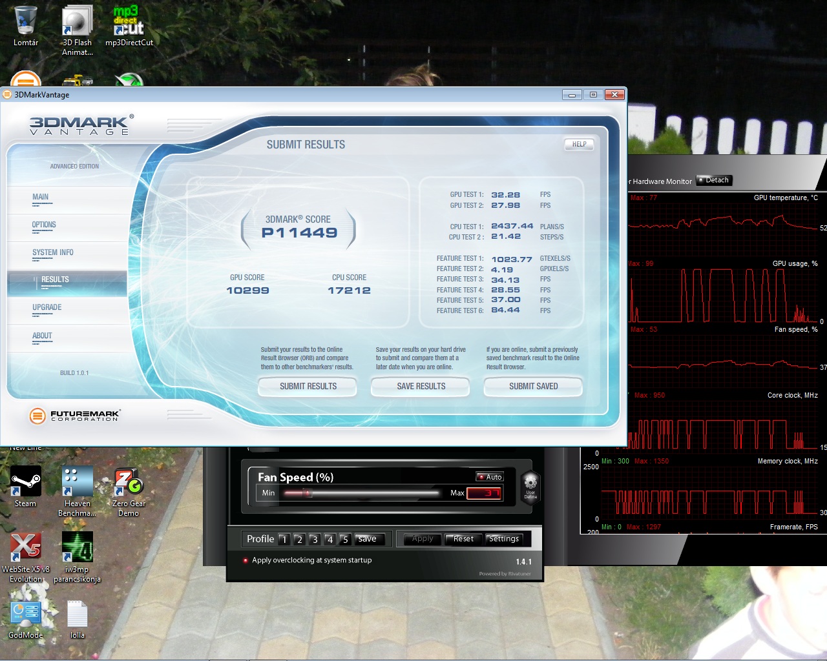Click the Afterburner Reset button
Viewport: 827px width, 661px height.
(x=463, y=539)
